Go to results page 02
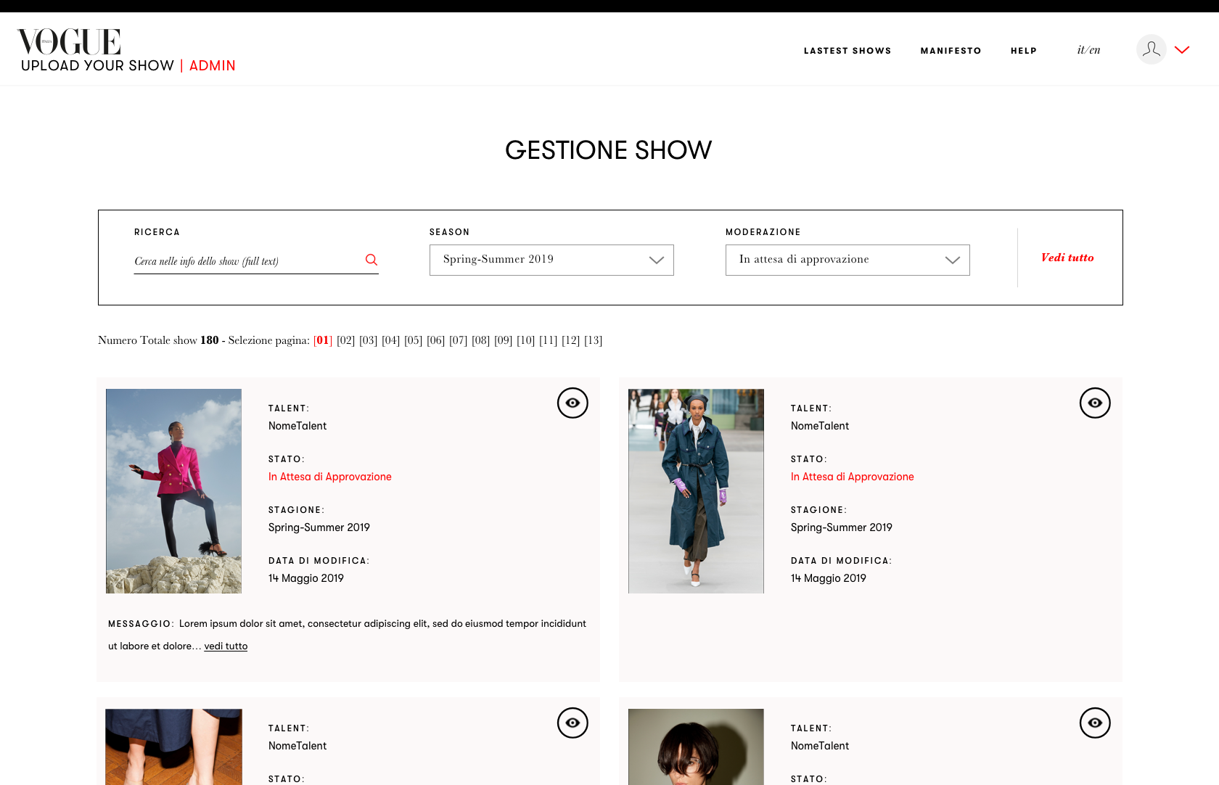Screen dimensions: 1219x785 (345, 340)
